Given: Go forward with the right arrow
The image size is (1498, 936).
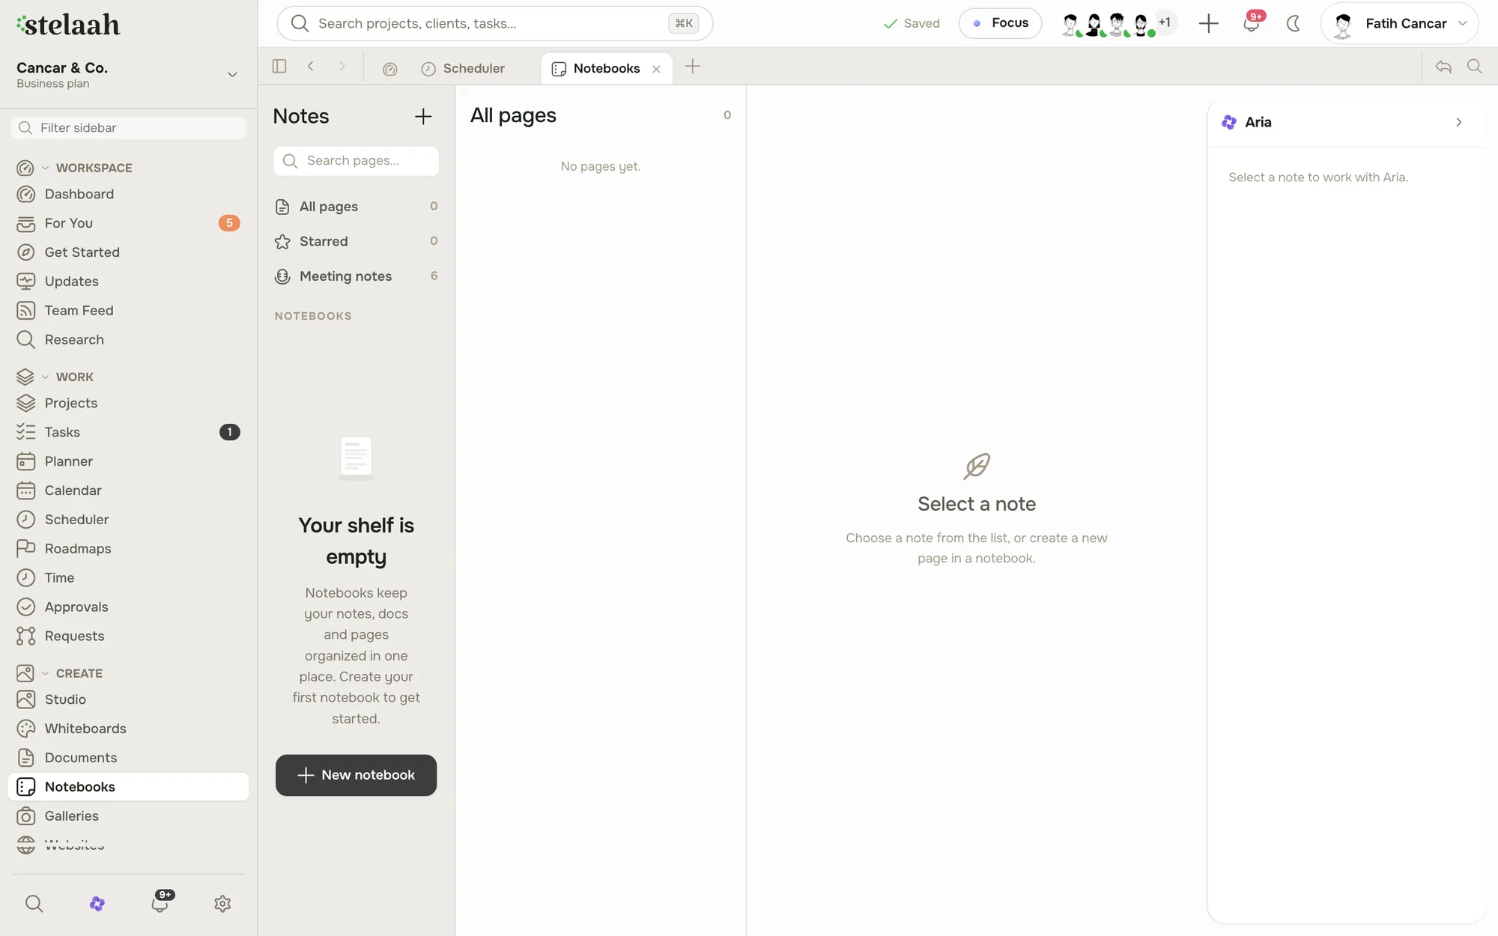Looking at the screenshot, I should coord(342,67).
